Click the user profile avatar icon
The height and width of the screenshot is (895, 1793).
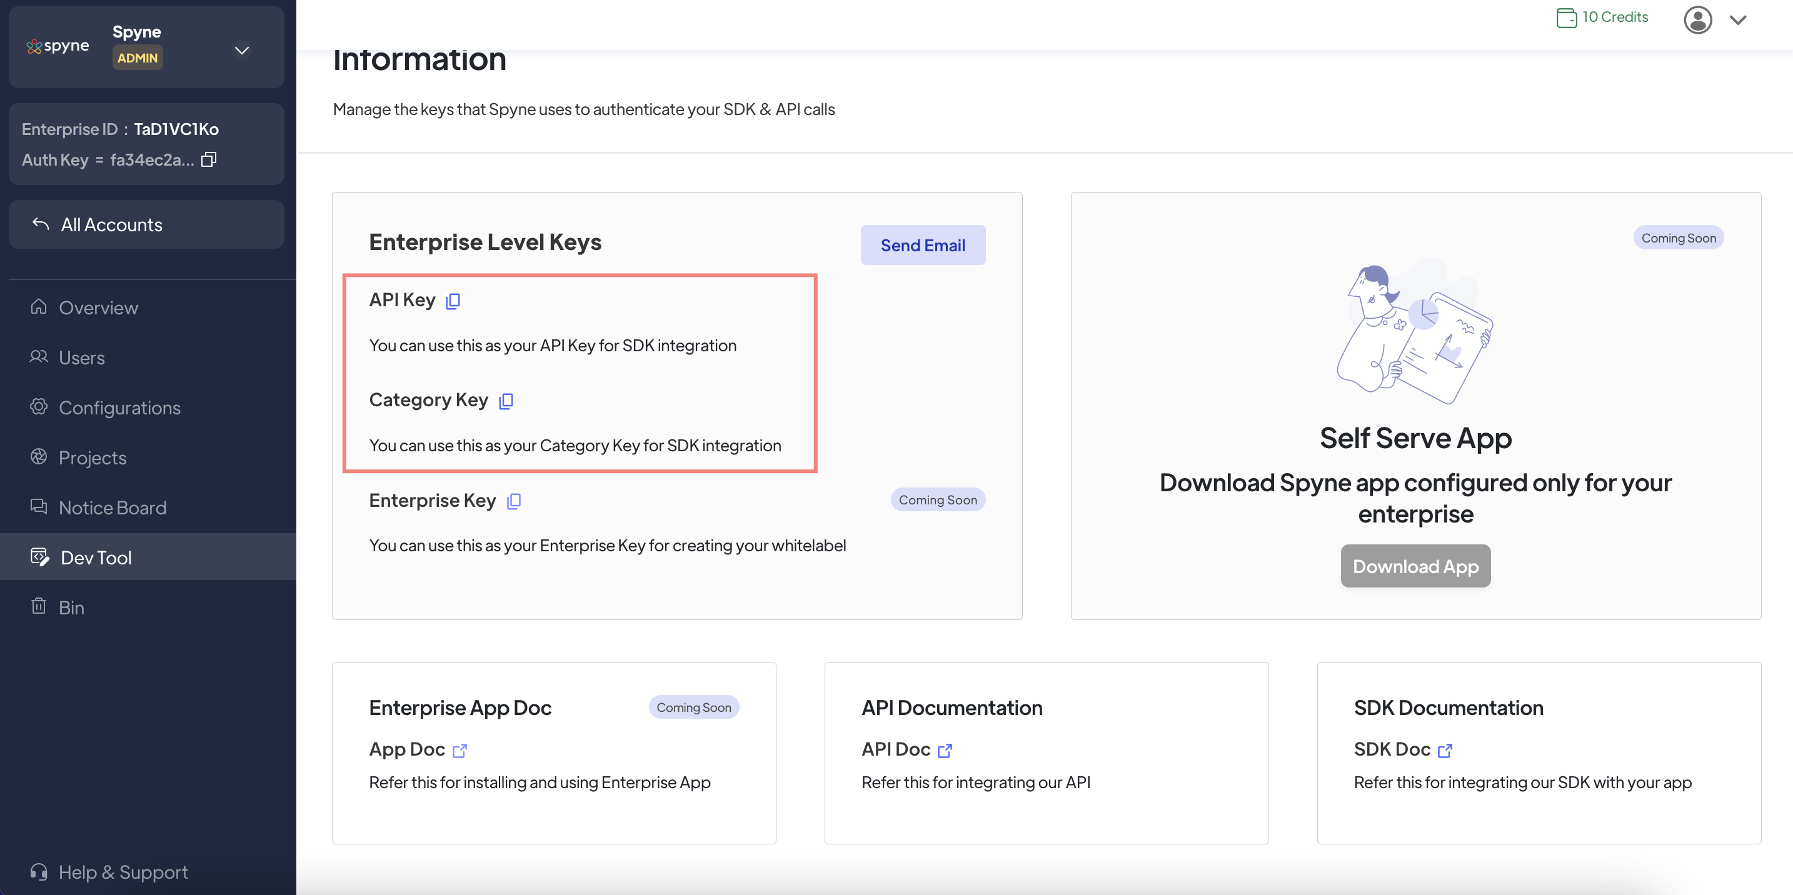tap(1697, 19)
